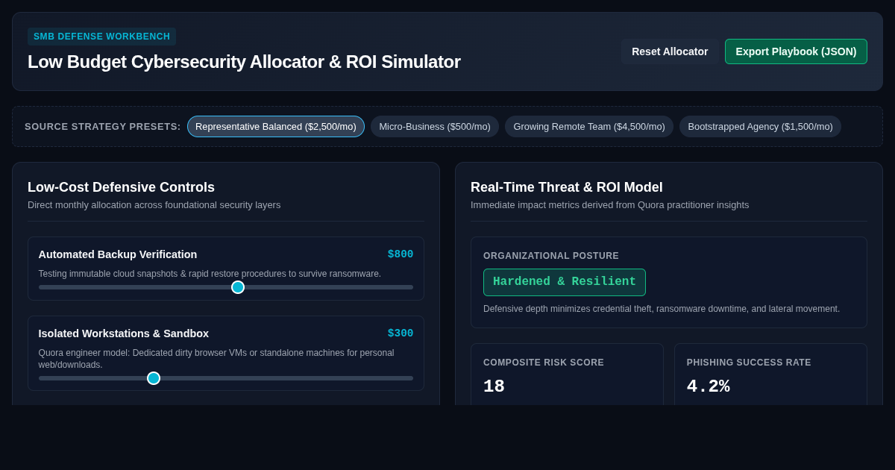Image resolution: width=895 pixels, height=470 pixels.
Task: Click the PHISHING SUCCESS RATE label
Action: [749, 363]
